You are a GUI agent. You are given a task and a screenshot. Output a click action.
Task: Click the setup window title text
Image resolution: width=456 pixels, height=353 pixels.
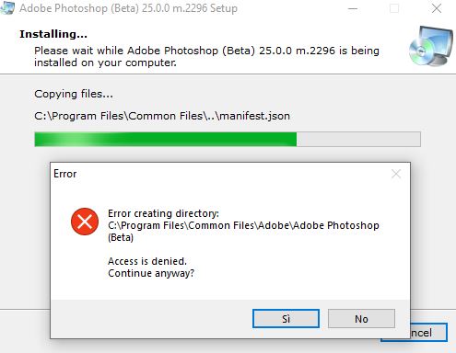point(128,8)
